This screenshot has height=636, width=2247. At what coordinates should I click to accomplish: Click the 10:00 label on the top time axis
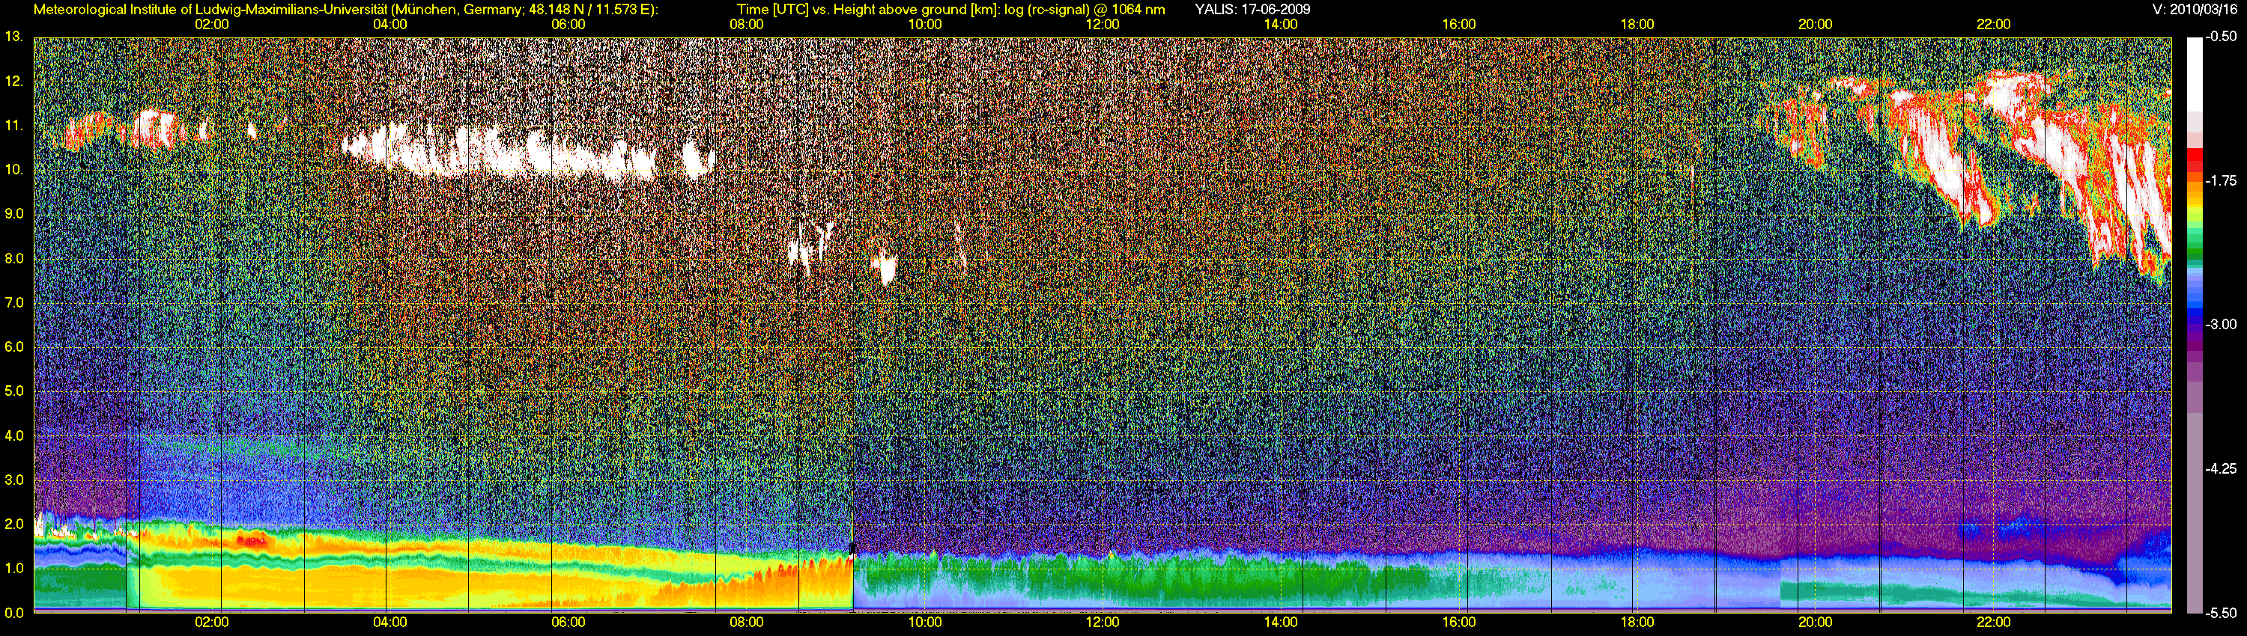[x=924, y=25]
